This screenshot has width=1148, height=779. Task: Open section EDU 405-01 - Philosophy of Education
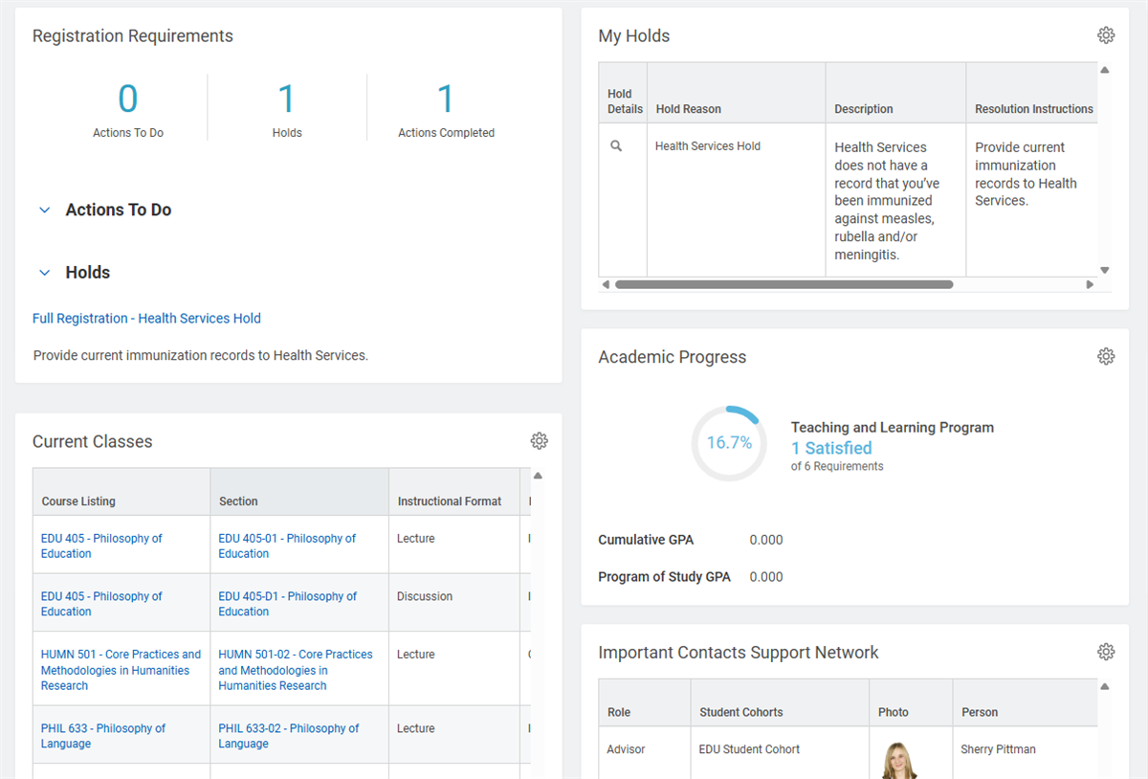coord(287,545)
